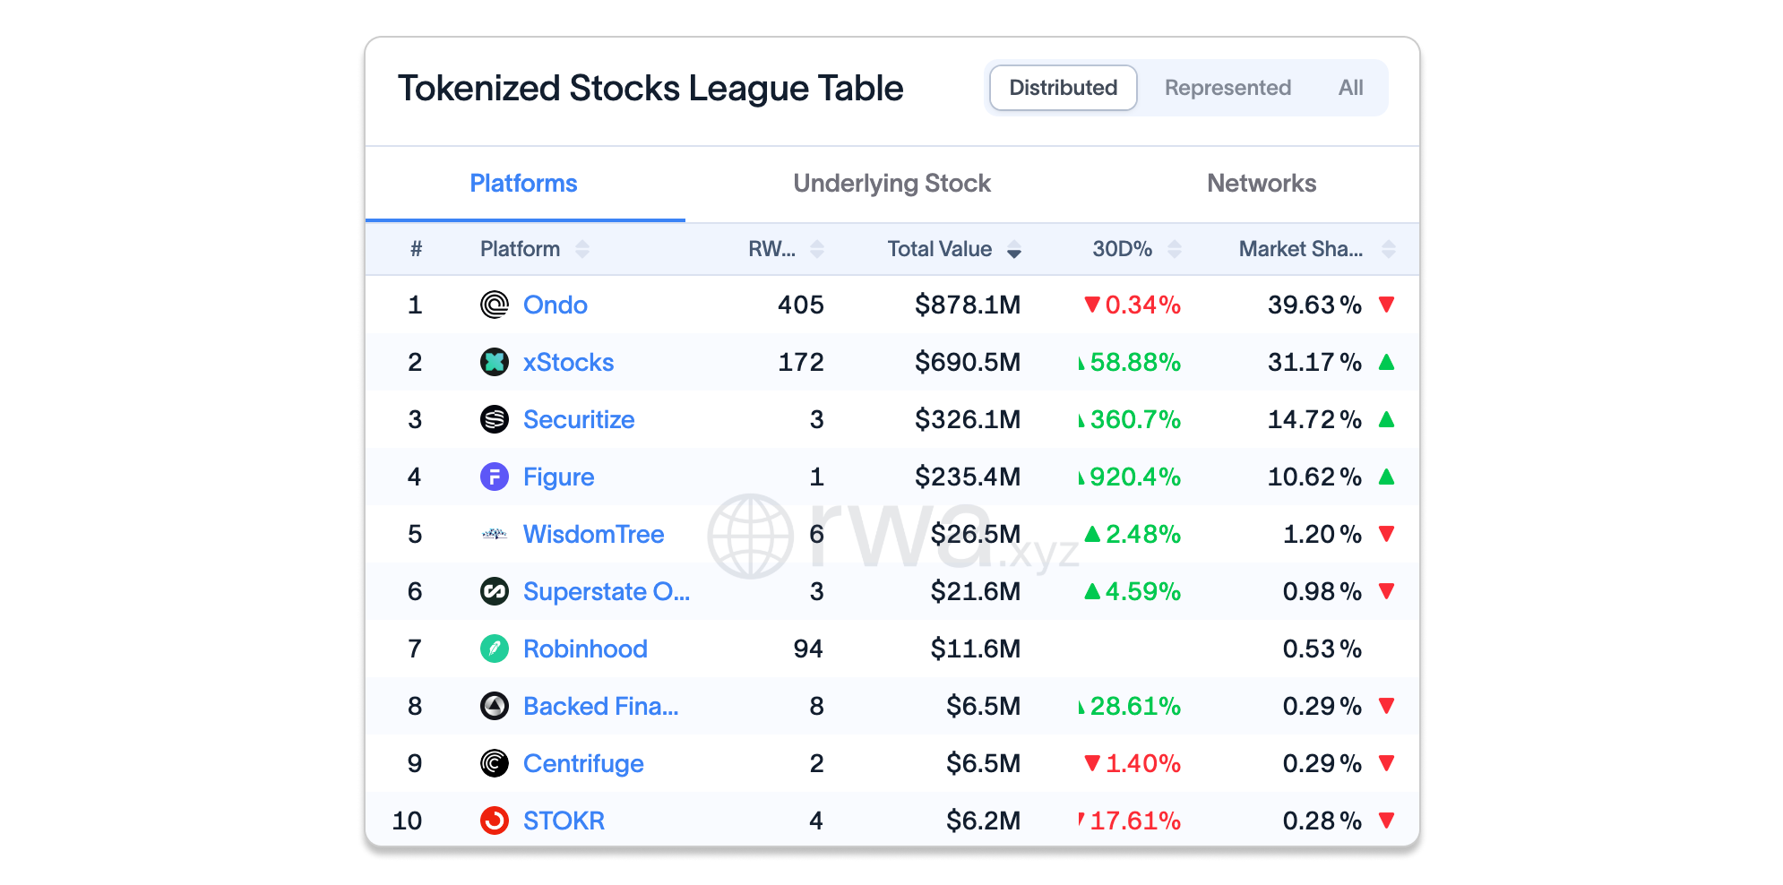Click the Securitize logo icon
Viewport: 1783px width, 885px height.
point(494,419)
